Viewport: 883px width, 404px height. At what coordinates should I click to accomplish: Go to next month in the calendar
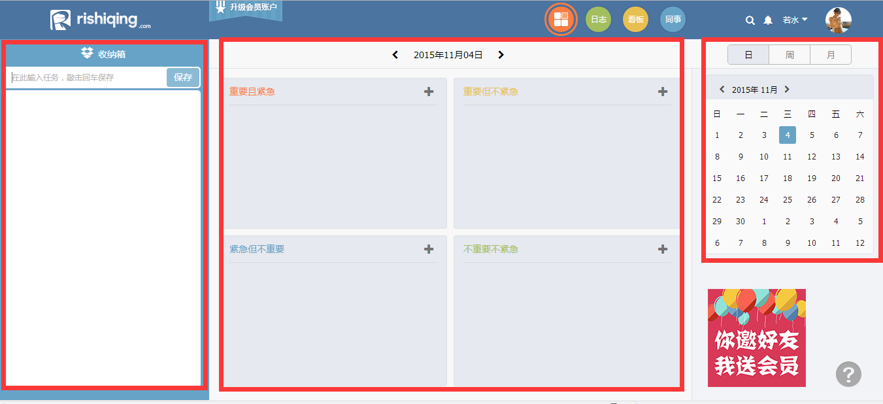point(787,89)
